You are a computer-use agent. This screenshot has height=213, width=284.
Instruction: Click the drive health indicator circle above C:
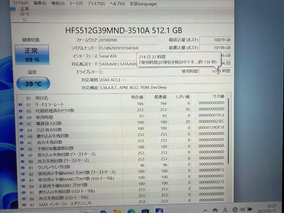tap(13, 9)
